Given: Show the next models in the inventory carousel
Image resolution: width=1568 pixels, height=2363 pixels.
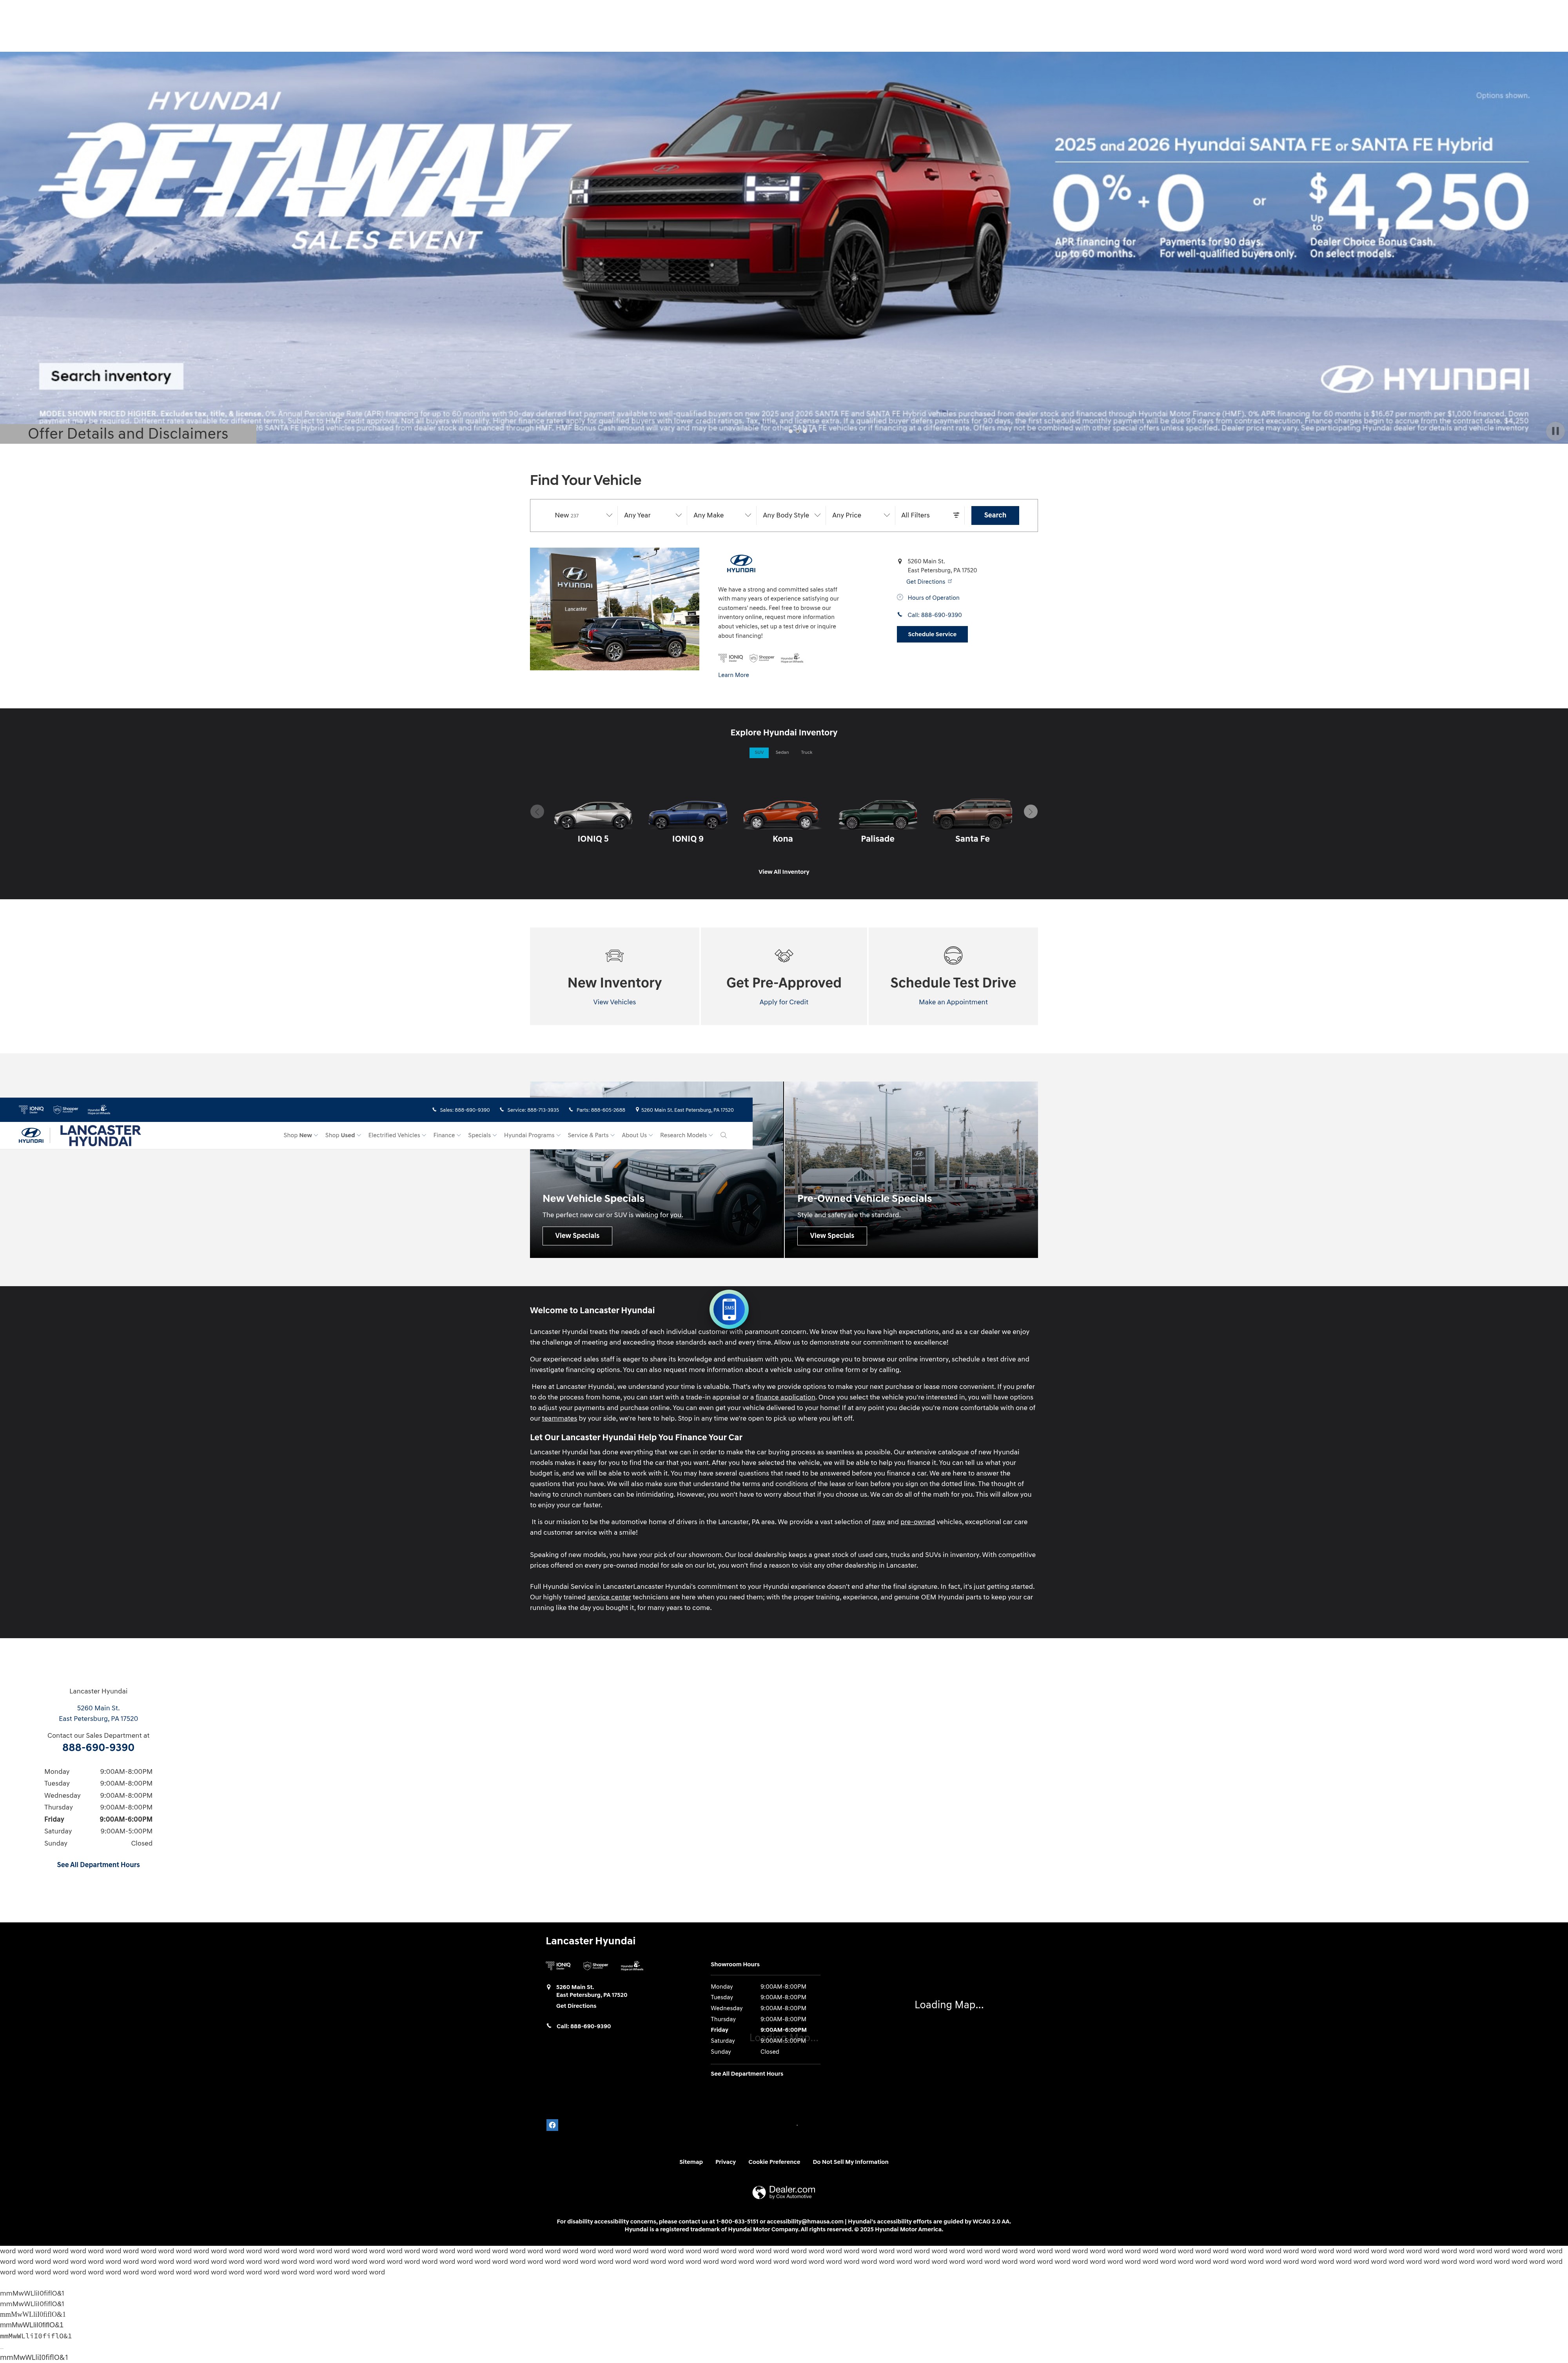Looking at the screenshot, I should (1031, 811).
